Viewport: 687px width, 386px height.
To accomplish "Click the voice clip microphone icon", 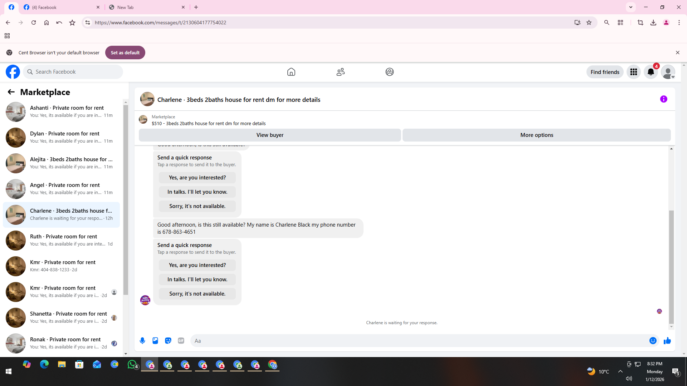I will click(142, 341).
